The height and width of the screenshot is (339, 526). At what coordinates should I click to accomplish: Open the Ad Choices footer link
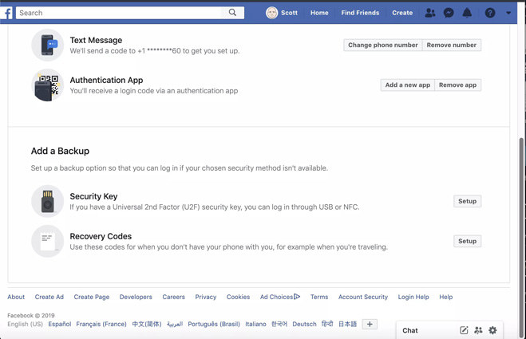pos(280,297)
